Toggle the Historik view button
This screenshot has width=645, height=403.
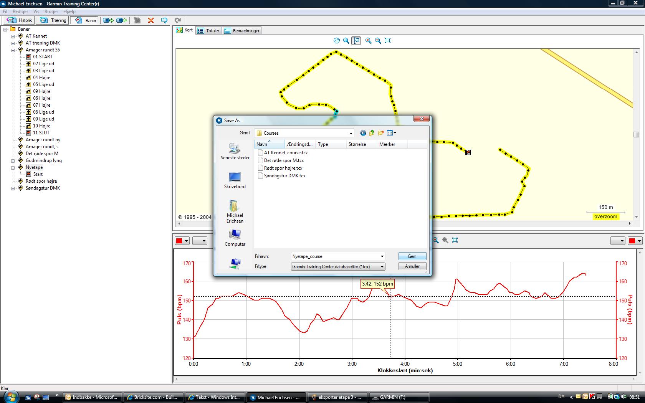pyautogui.click(x=20, y=20)
